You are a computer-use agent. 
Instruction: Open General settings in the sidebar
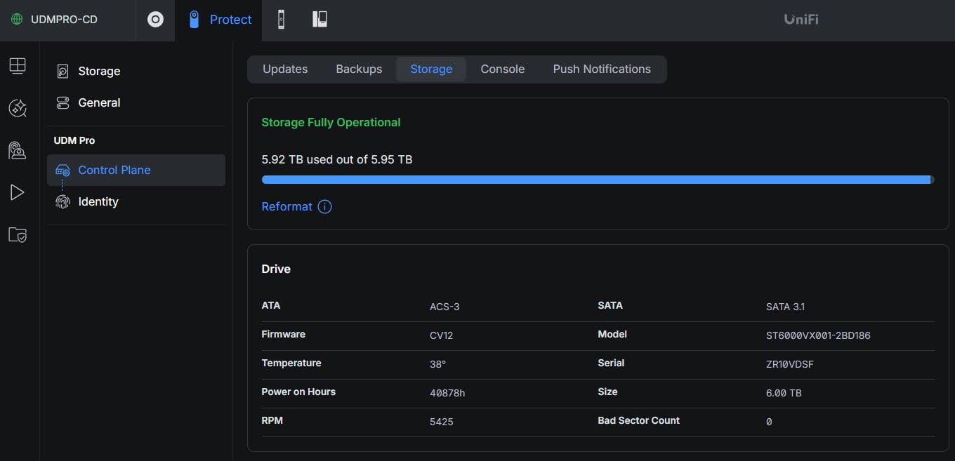click(99, 102)
